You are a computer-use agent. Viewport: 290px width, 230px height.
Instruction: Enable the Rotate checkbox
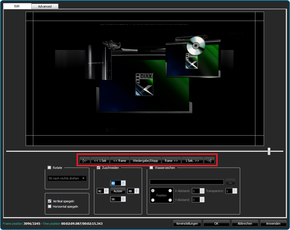point(49,168)
